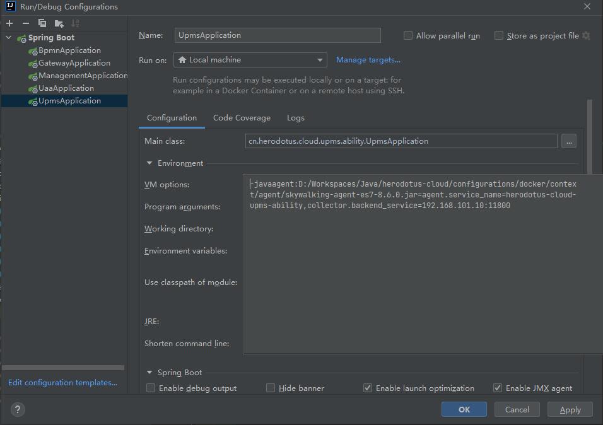
Task: Select BpmnApplication configuration
Action: pos(69,50)
